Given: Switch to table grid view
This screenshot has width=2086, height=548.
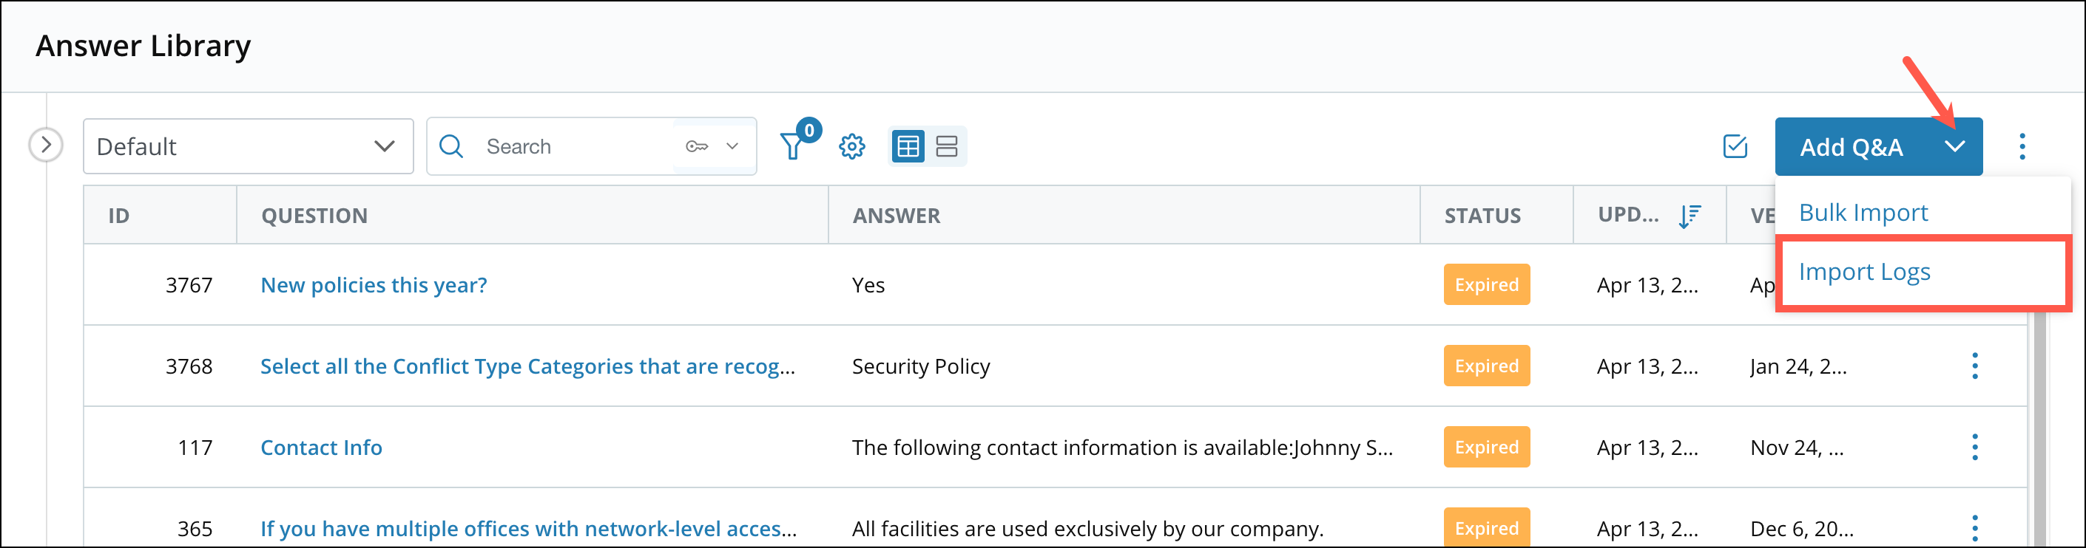Looking at the screenshot, I should [908, 146].
